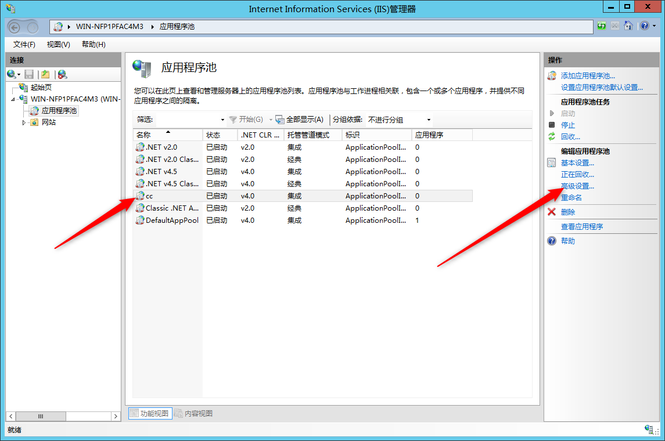Click the 网站 folder icon in tree

pos(34,122)
